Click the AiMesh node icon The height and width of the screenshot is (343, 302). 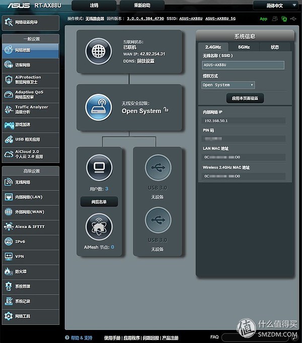(99, 227)
